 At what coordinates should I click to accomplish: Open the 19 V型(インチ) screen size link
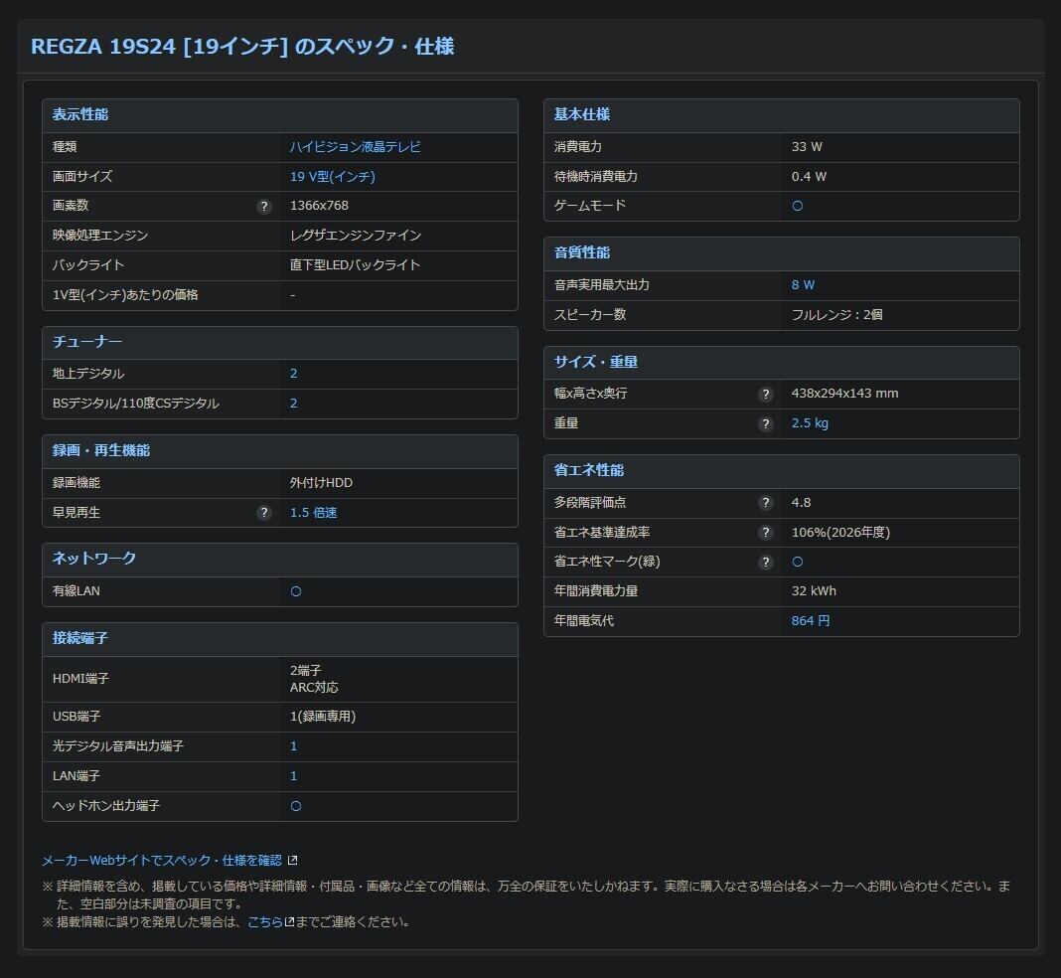[332, 177]
